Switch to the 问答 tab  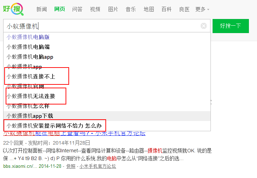[77, 9]
